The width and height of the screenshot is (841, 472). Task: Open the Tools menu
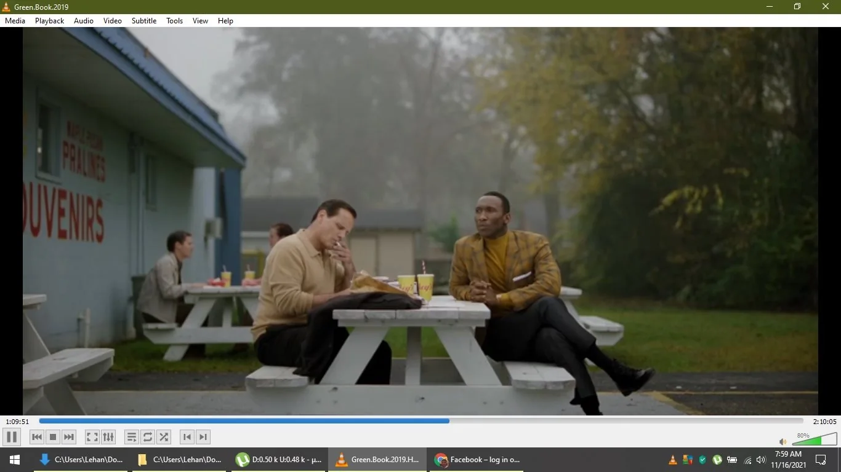point(175,21)
